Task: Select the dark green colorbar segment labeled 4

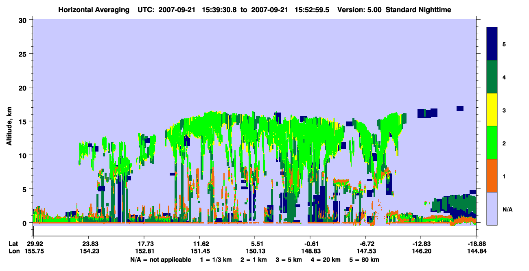Action: 492,77
